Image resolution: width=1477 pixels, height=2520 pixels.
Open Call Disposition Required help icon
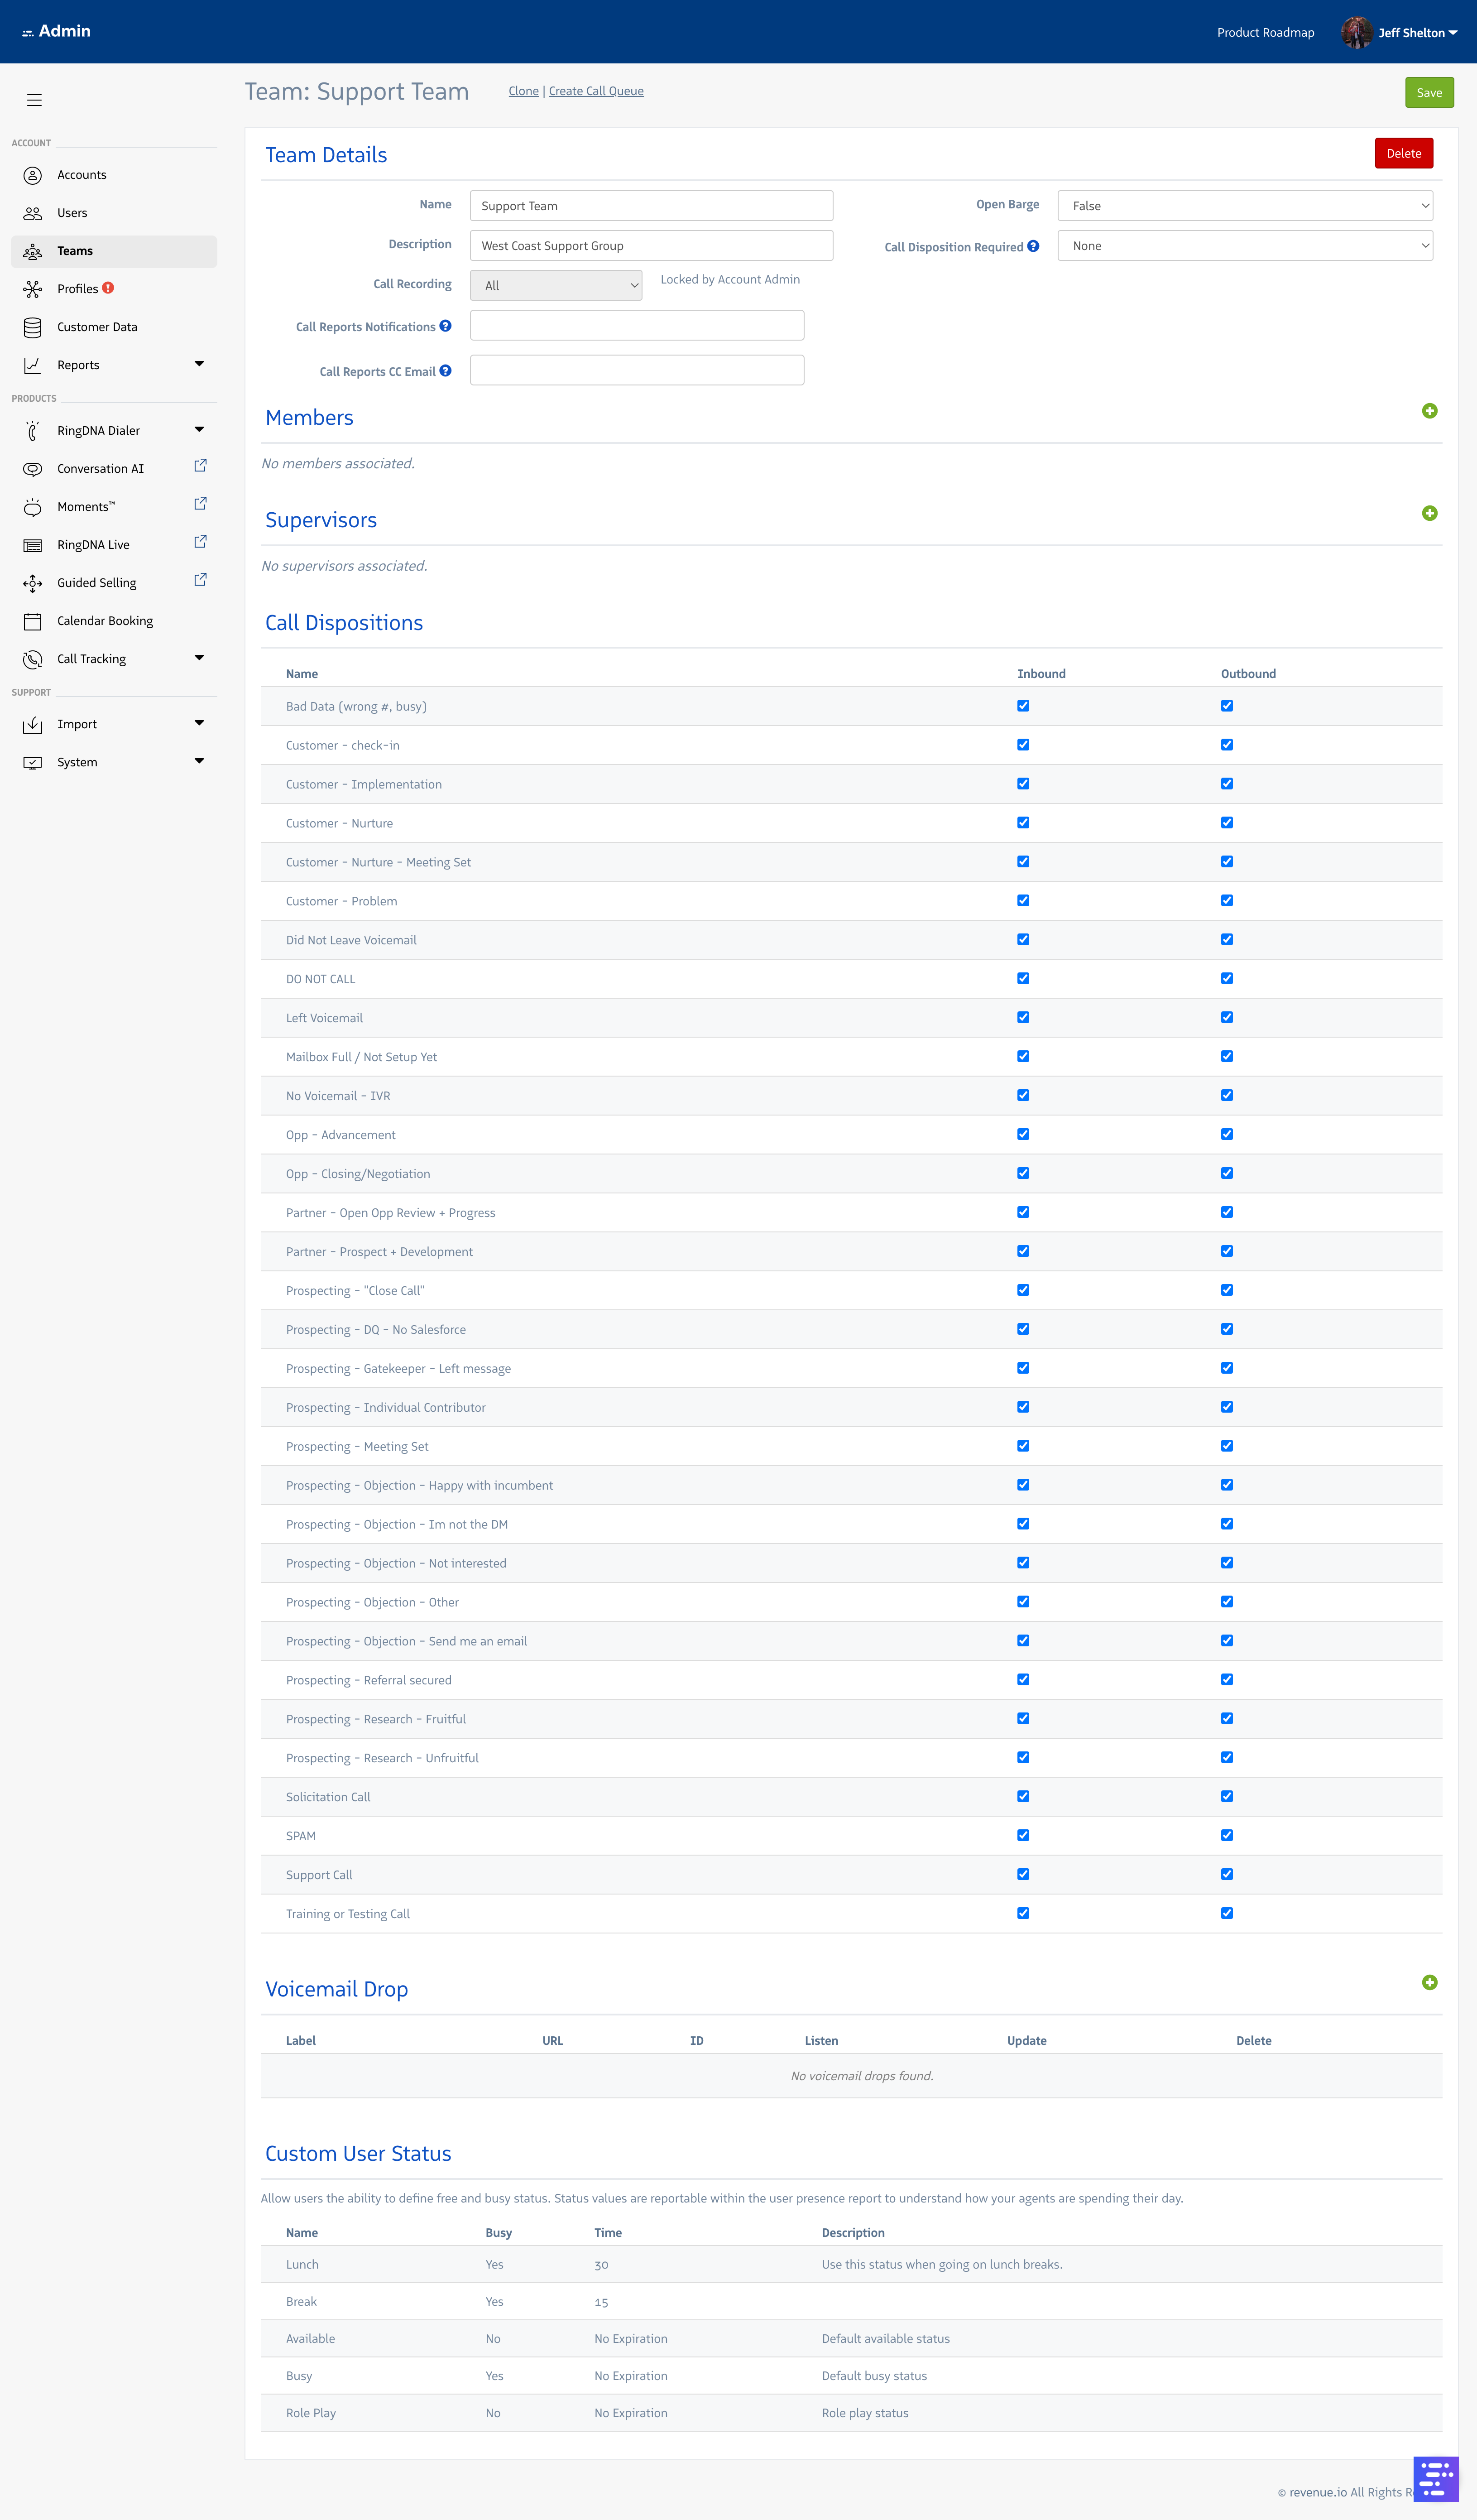point(1033,246)
